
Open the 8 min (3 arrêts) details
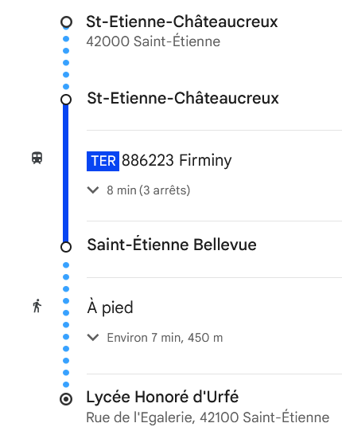(149, 190)
